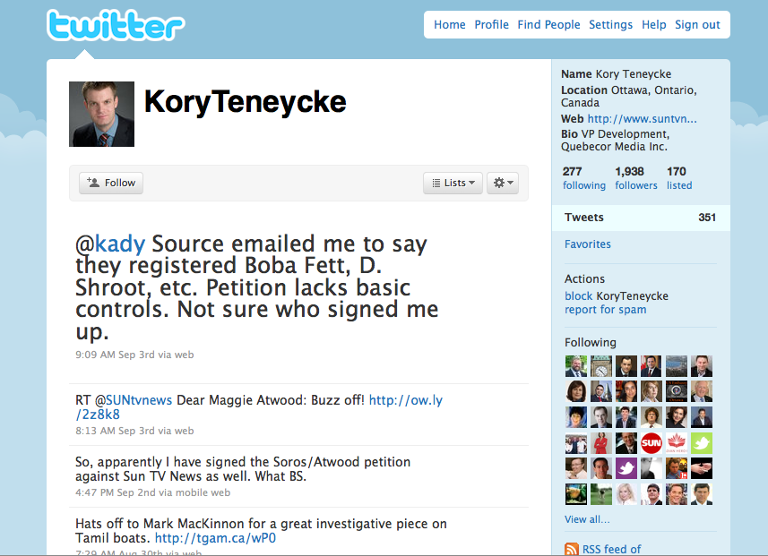Click KoryTeneycke's profile photo

(x=101, y=114)
